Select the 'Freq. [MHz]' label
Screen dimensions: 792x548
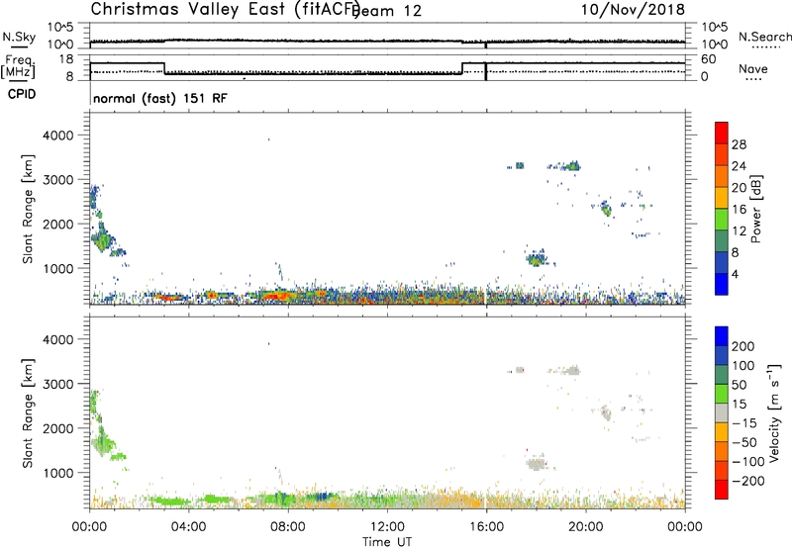click(x=18, y=66)
